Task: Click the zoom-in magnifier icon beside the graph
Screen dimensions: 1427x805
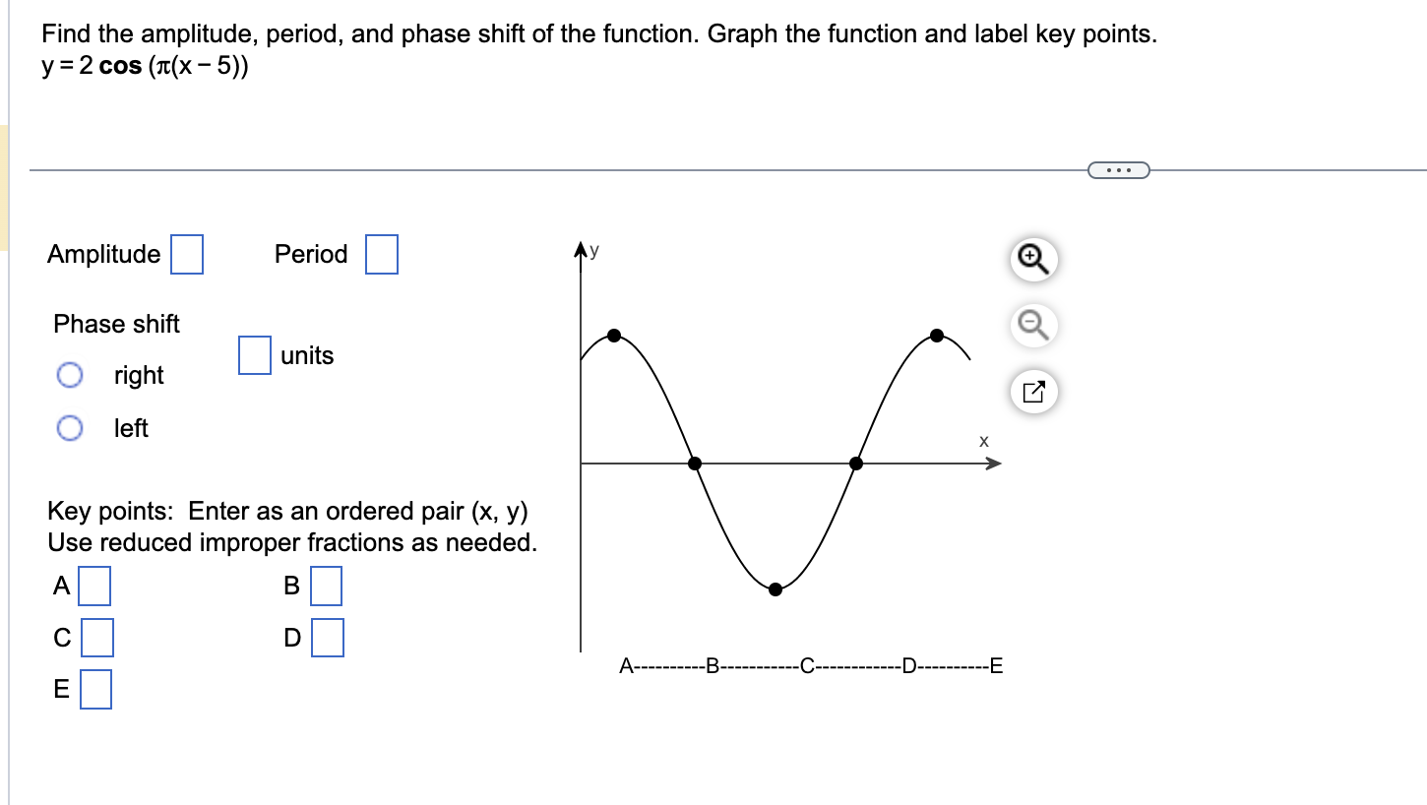Action: click(1032, 259)
